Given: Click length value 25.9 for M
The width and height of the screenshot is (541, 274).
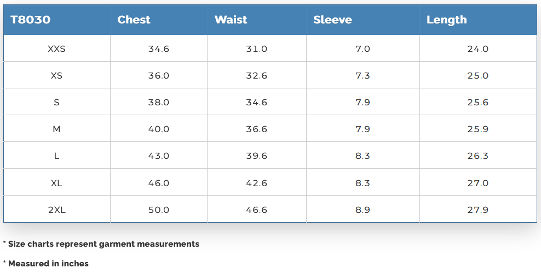Looking at the screenshot, I should (x=477, y=129).
